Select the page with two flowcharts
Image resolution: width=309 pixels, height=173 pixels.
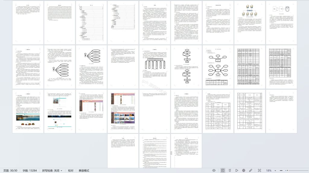tap(186, 67)
